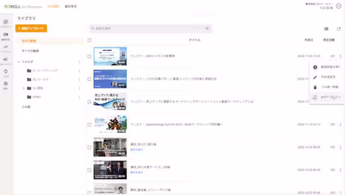The width and height of the screenshot is (345, 195).
Task: Switch to grid view with the grid icon
Action: pos(326,28)
